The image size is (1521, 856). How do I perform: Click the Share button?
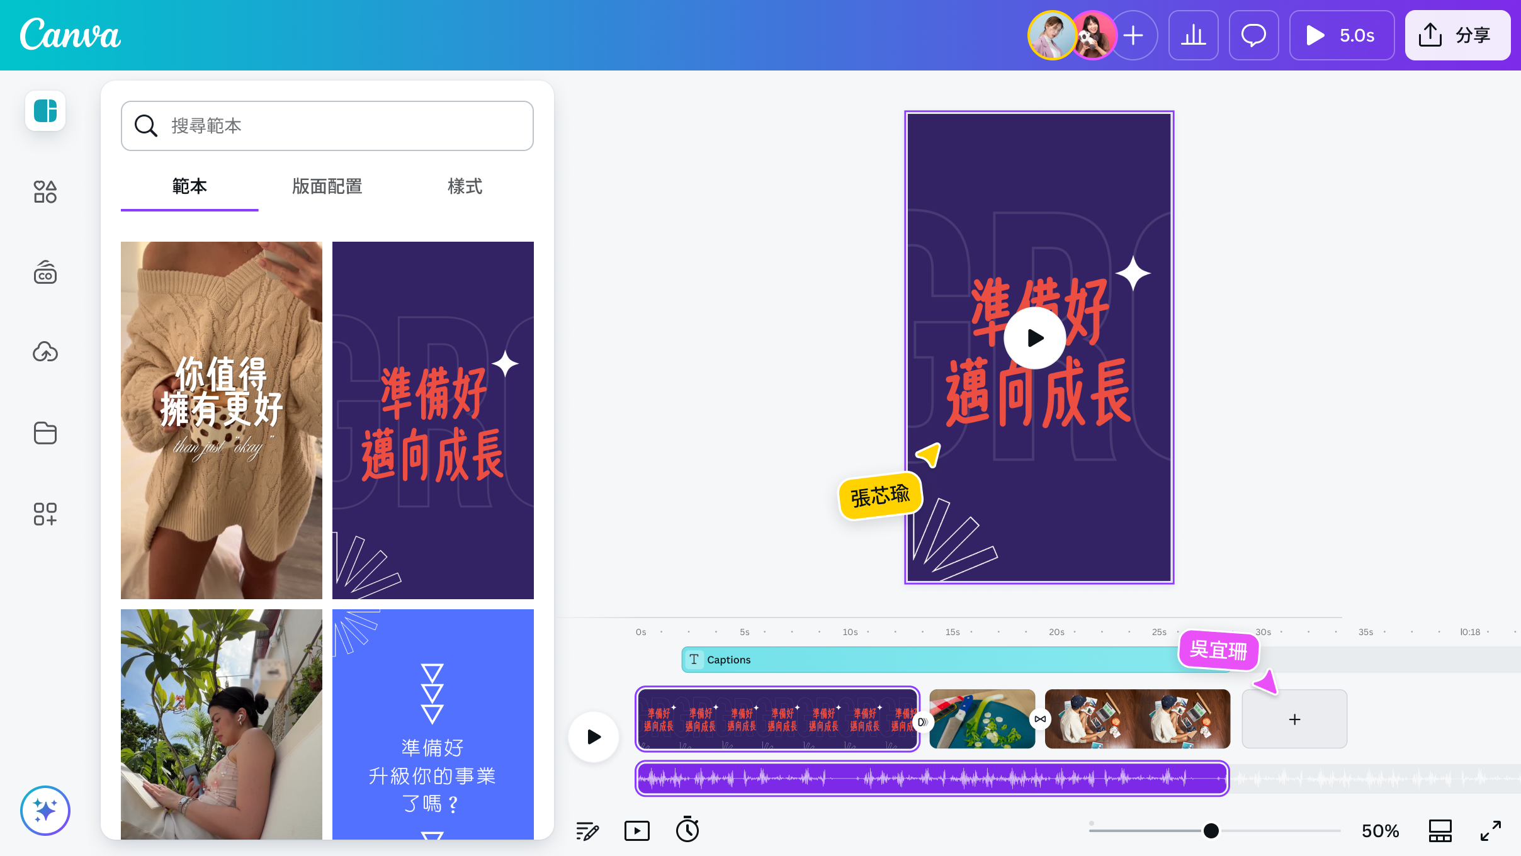tap(1458, 35)
